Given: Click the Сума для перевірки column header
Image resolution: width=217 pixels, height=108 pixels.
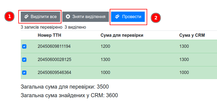Looking at the screenshot, I should pyautogui.click(x=122, y=35).
